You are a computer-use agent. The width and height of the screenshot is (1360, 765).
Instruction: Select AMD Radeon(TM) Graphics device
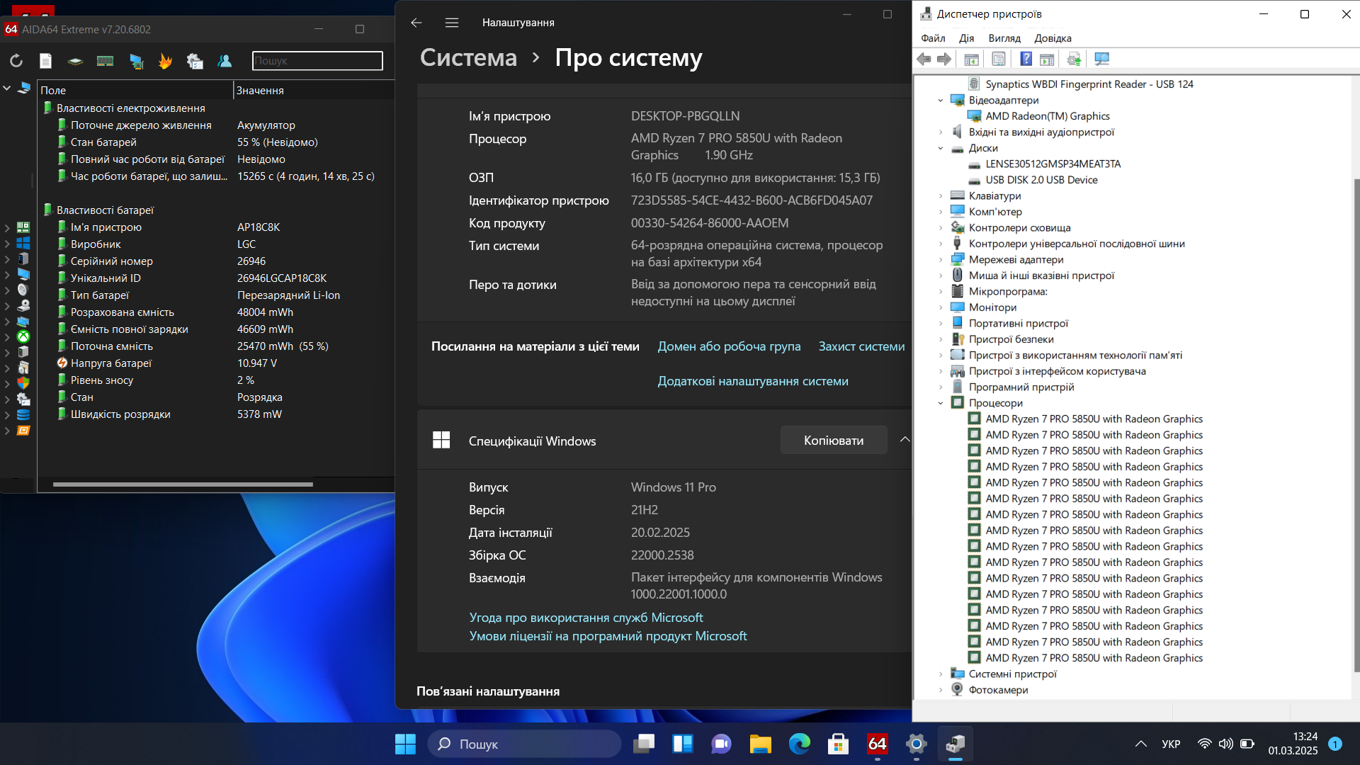click(x=1047, y=116)
